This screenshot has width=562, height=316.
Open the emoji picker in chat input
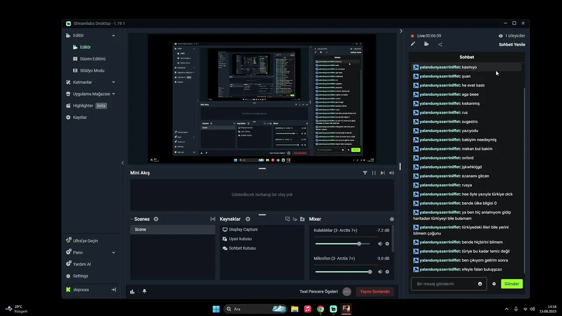pyautogui.click(x=480, y=284)
